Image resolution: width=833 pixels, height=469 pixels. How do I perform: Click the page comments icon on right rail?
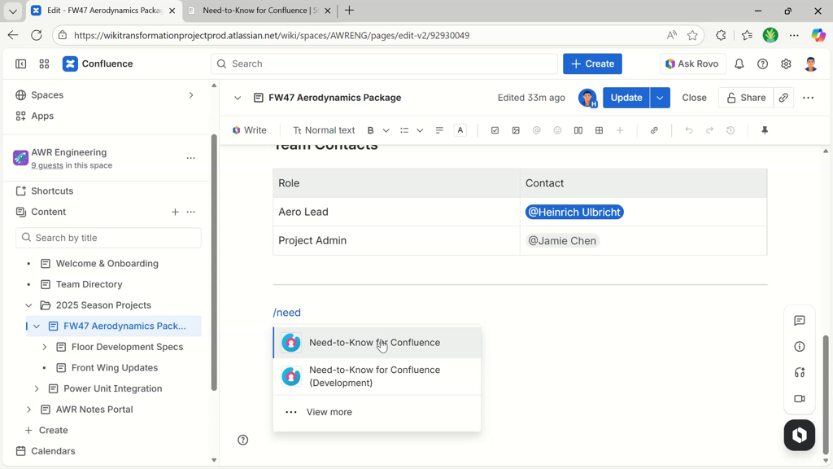(x=800, y=321)
